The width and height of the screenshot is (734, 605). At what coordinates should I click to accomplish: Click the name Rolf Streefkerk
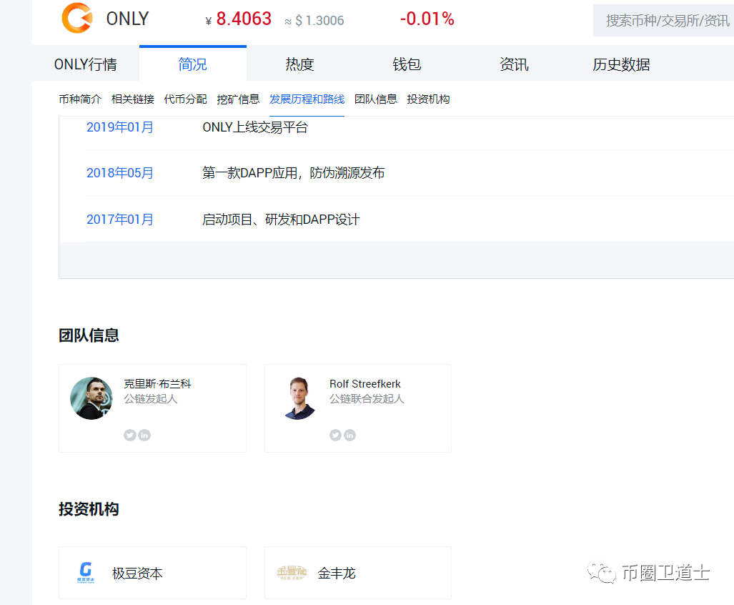pyautogui.click(x=365, y=384)
